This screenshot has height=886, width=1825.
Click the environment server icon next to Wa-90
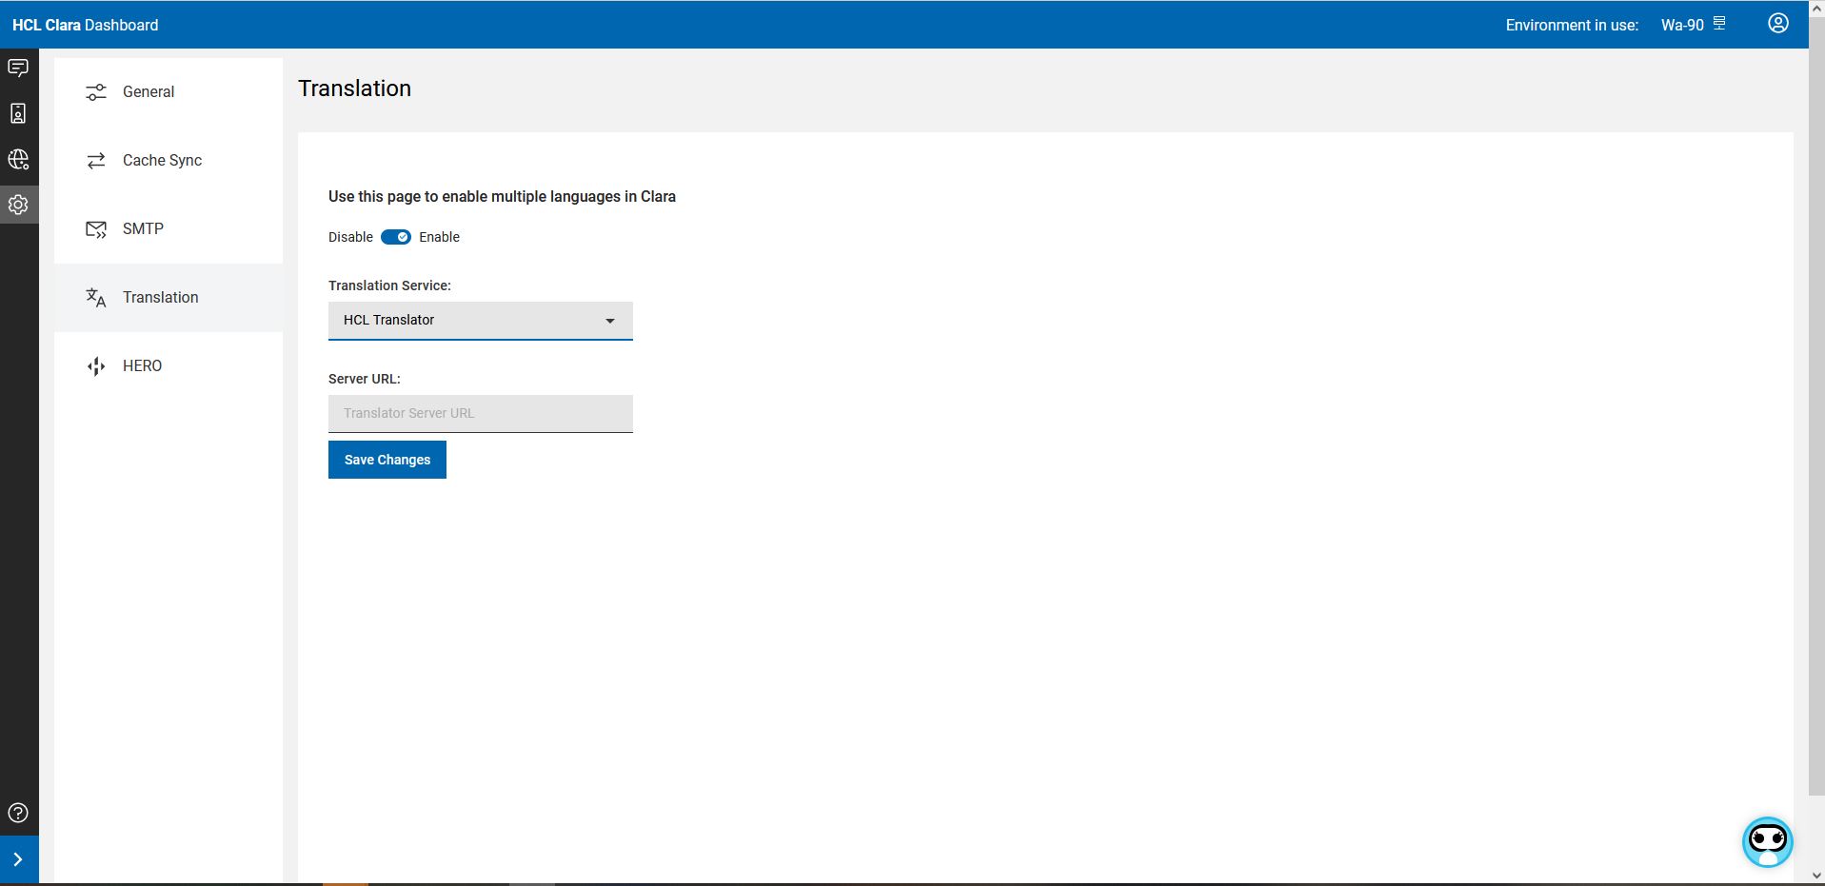point(1719,23)
